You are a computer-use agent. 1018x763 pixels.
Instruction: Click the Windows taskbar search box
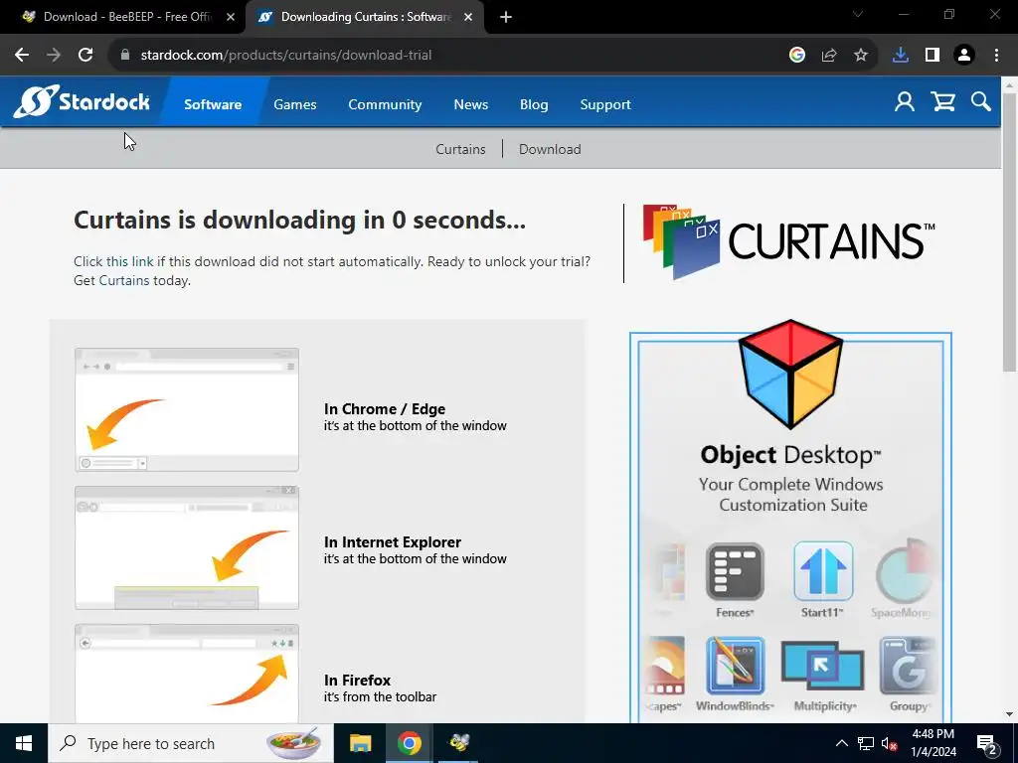(190, 743)
